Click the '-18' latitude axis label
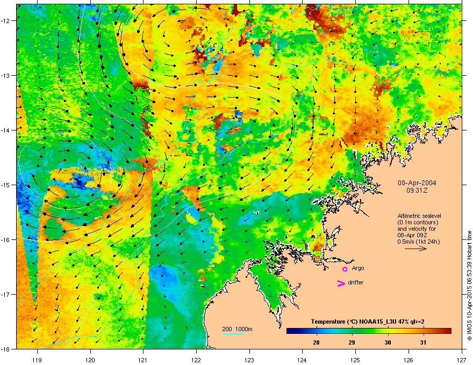 6,349
